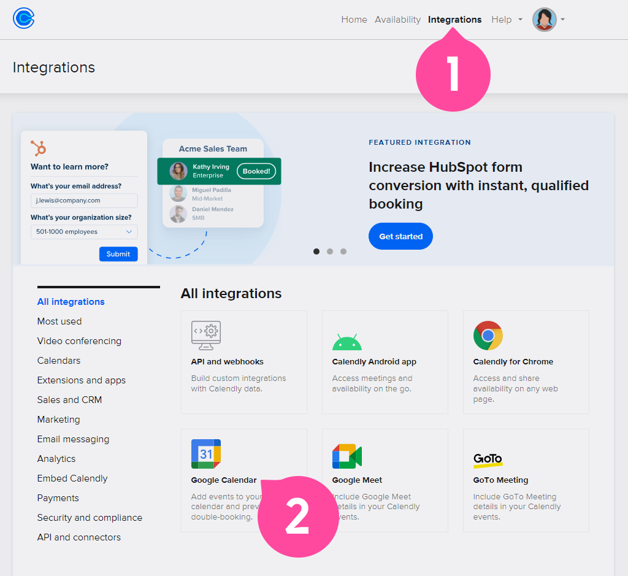
Task: Select the All integrations category
Action: (x=71, y=302)
